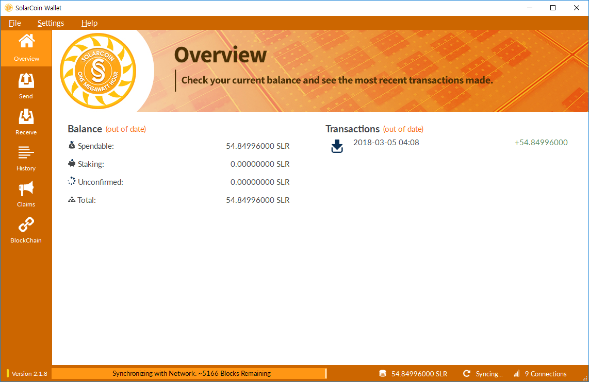The image size is (589, 382).
Task: Open the File menu
Action: click(x=15, y=23)
